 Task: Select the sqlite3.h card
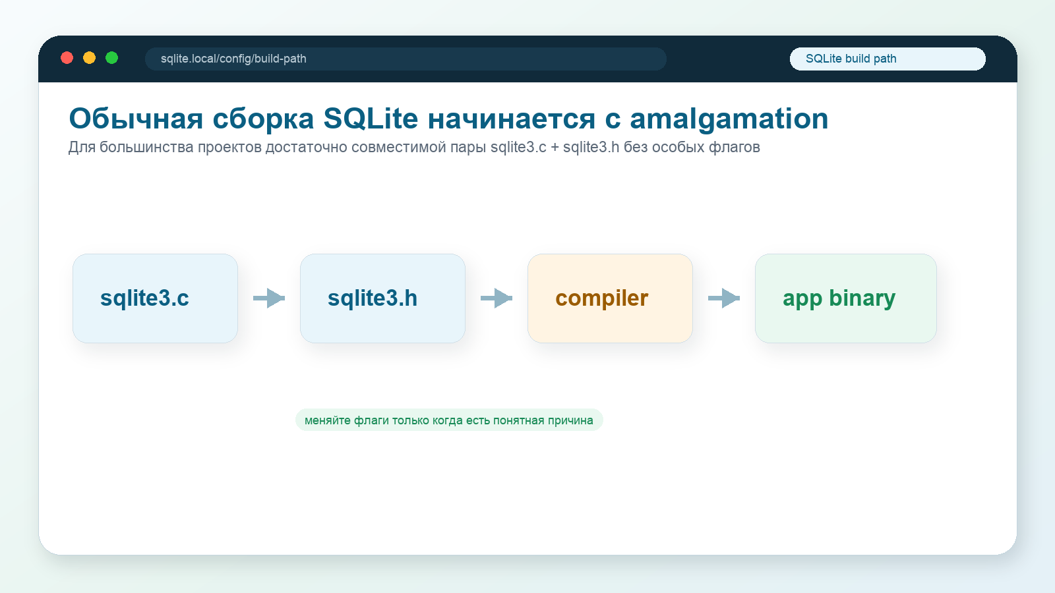(382, 298)
